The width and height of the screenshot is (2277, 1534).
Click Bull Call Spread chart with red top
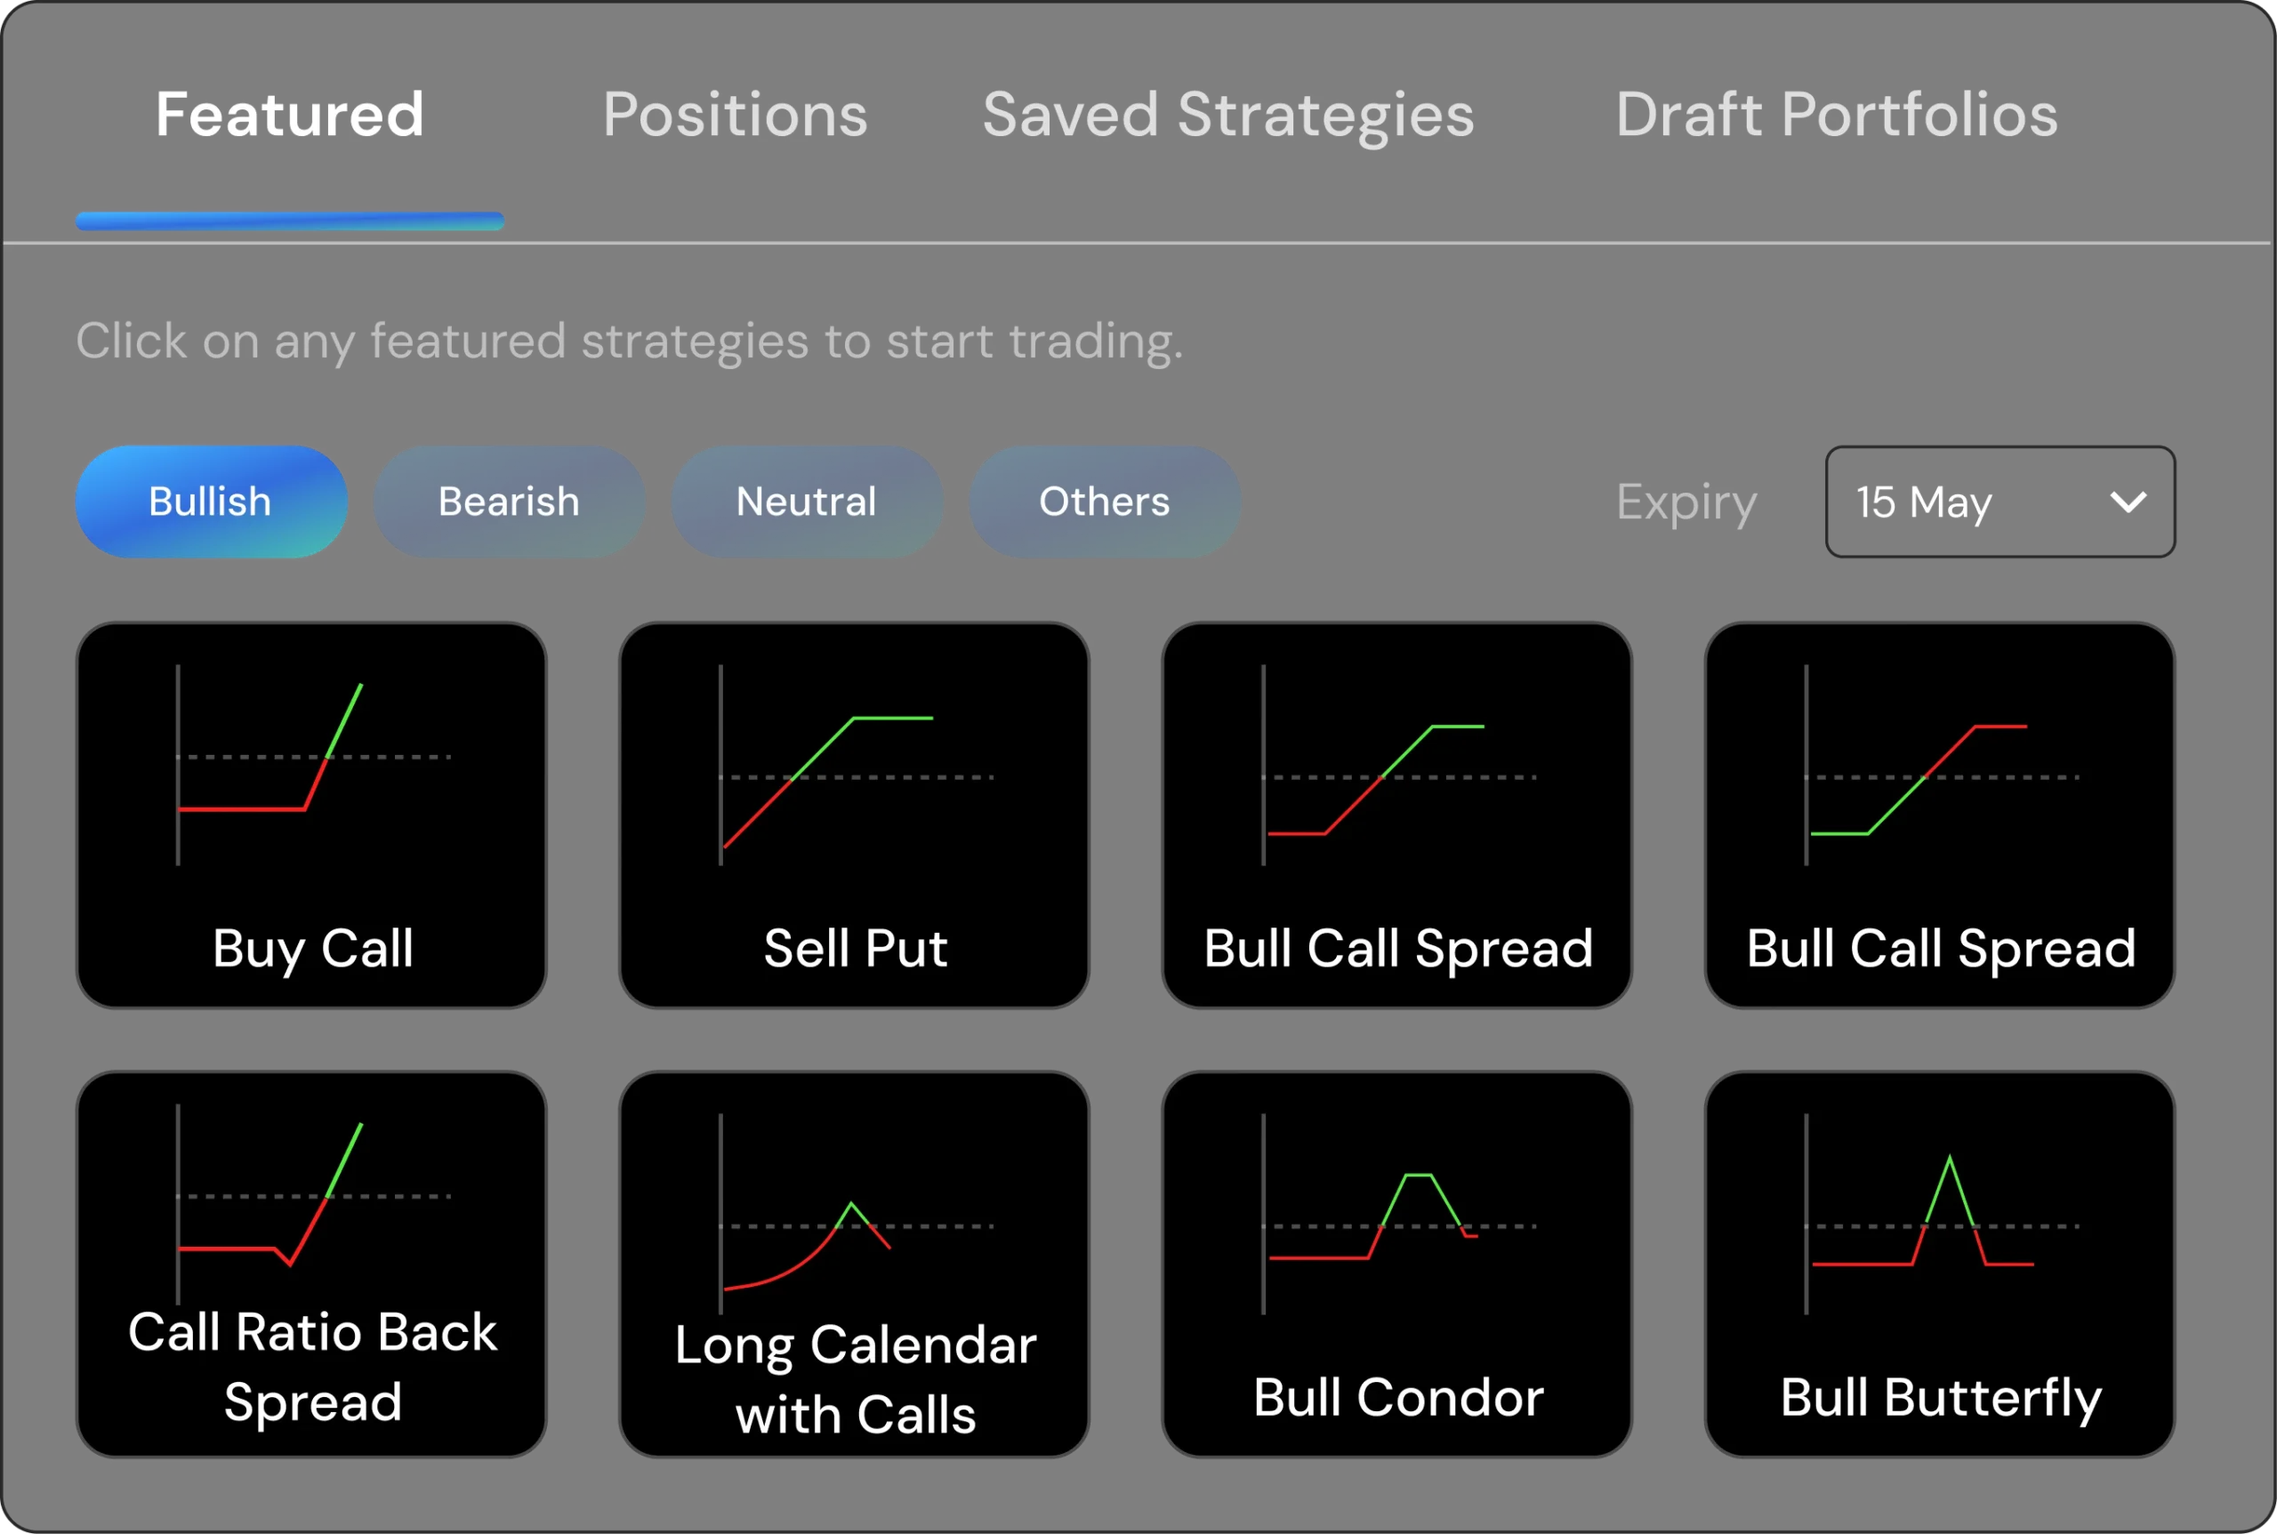point(1942,764)
